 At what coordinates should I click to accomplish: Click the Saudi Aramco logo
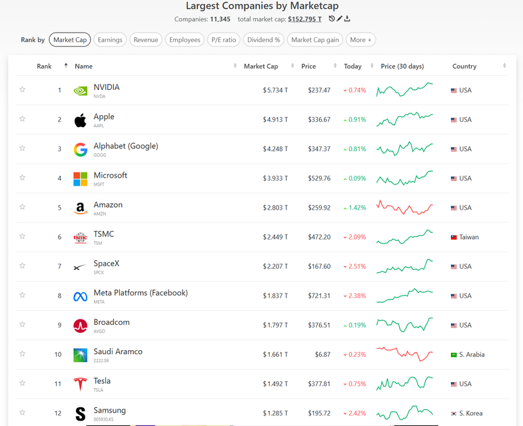[81, 355]
